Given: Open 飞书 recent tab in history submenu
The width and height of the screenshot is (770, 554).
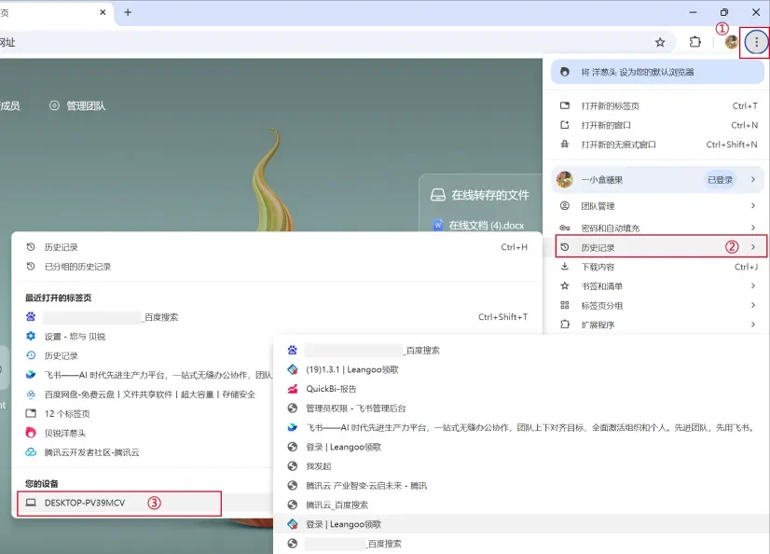Looking at the screenshot, I should (x=144, y=375).
